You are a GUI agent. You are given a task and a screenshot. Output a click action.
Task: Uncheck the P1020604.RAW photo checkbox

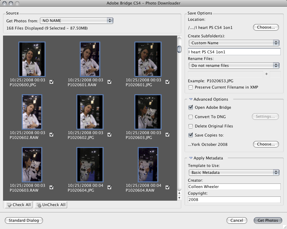point(167,187)
